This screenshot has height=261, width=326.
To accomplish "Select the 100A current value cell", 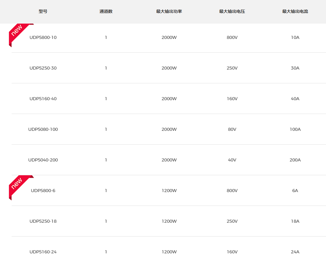I will click(x=295, y=129).
